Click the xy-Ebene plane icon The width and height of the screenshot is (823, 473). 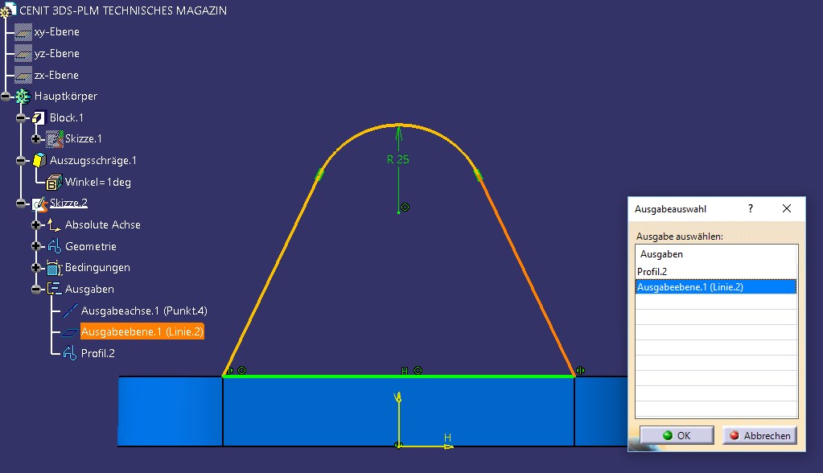pos(23,32)
